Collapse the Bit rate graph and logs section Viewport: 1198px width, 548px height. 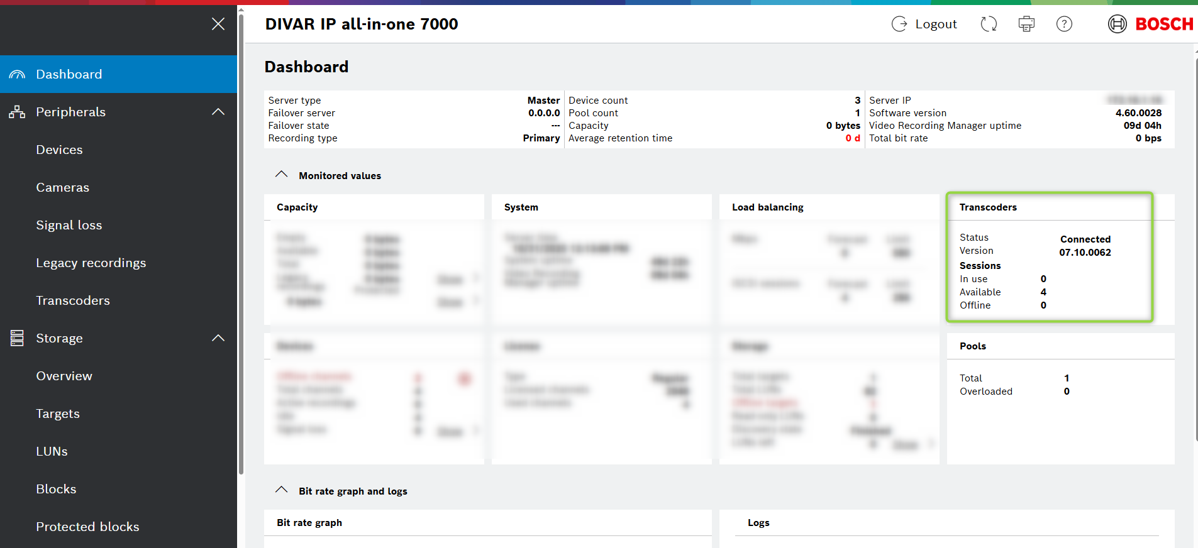pyautogui.click(x=281, y=490)
